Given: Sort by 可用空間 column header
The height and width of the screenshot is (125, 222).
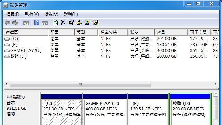Looking at the screenshot, I should click(199, 33).
